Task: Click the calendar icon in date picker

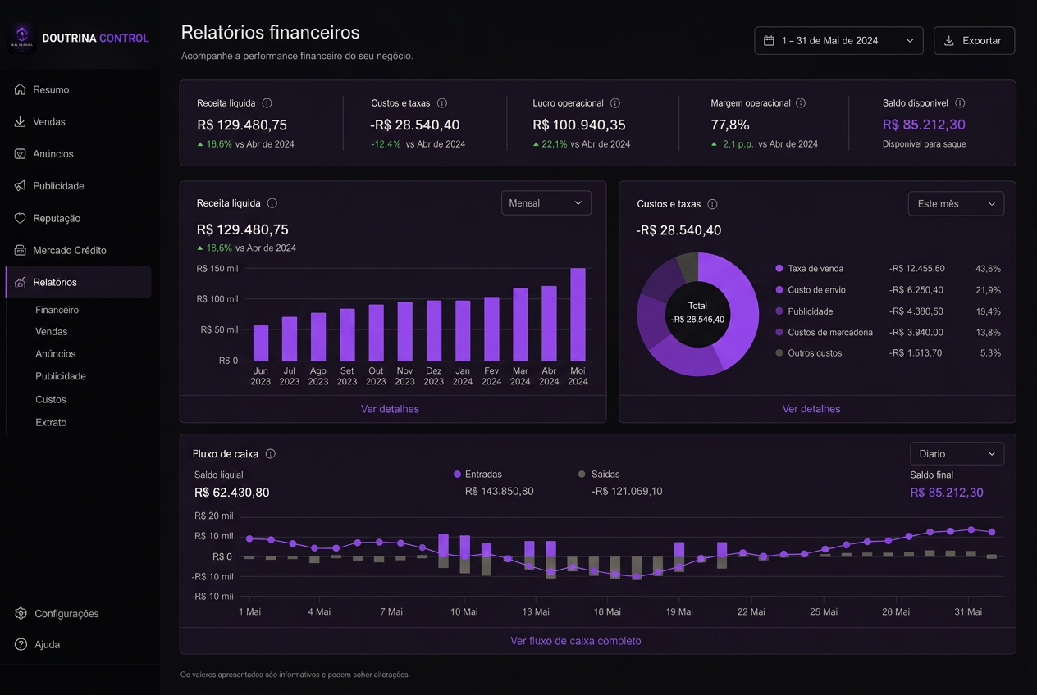Action: tap(769, 40)
